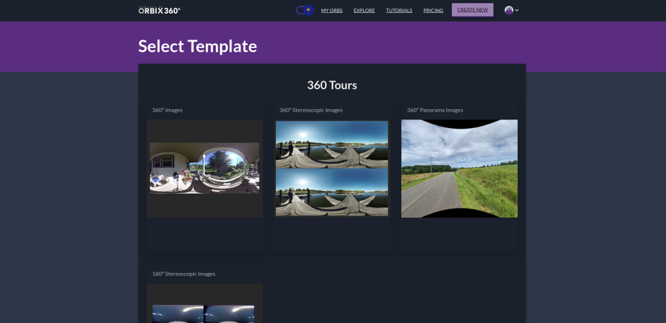
Task: Select the 360° Images template thumbnail
Action: 205,168
